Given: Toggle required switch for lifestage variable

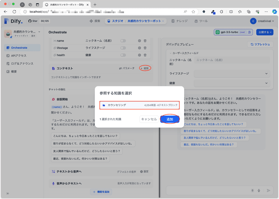Looking at the screenshot, I should pyautogui.click(x=123, y=48).
